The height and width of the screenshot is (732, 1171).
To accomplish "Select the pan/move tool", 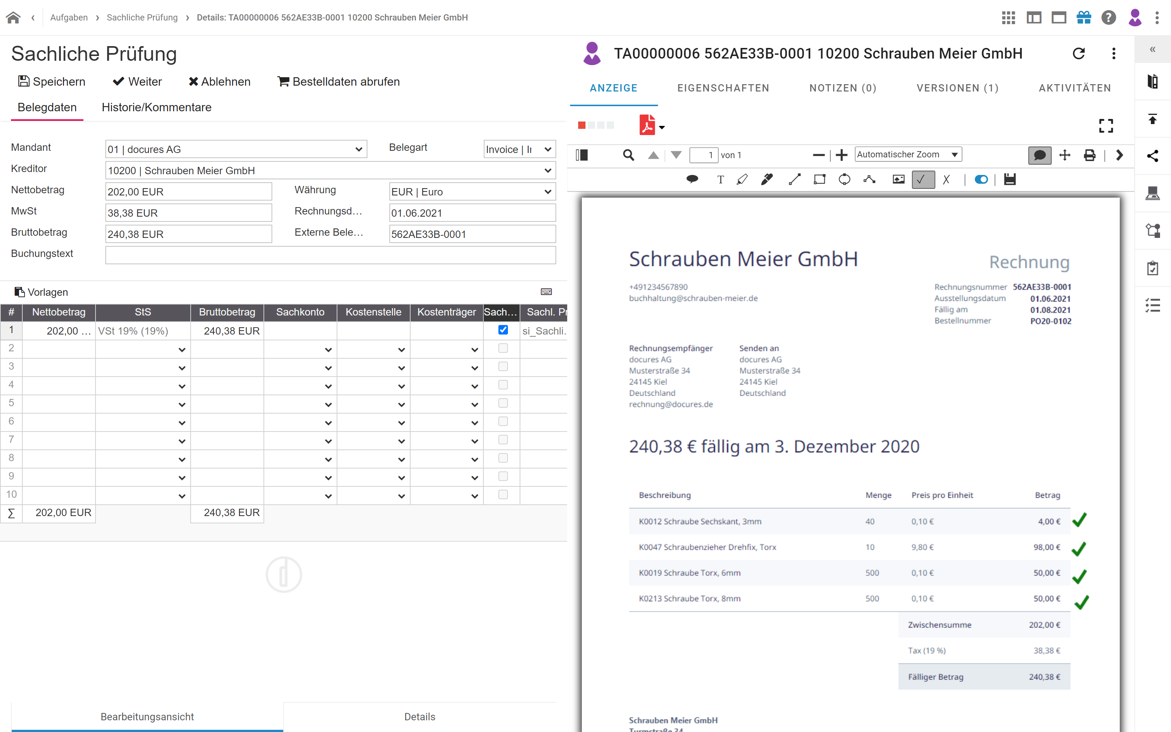I will coord(1065,155).
